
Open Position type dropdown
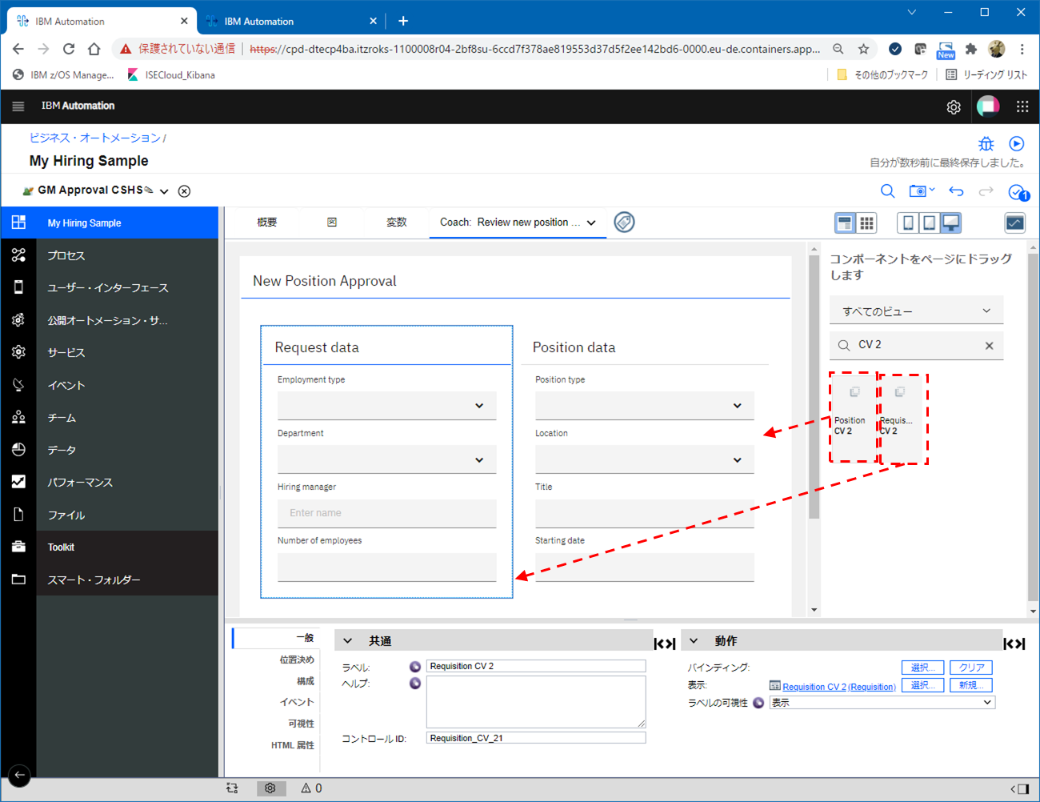click(645, 406)
